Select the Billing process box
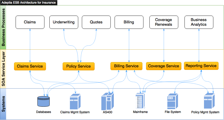This screenshot has height=120, width=224. point(129,22)
